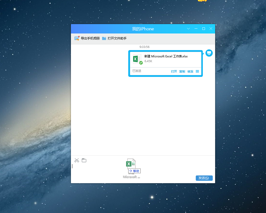The image size is (266, 213).
Task: Minimize the 我的iPhone window
Action: point(196,29)
